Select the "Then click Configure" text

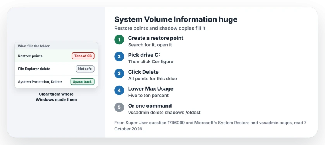151,62
